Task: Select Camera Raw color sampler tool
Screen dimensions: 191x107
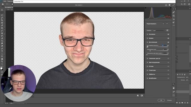Action: tap(174, 92)
